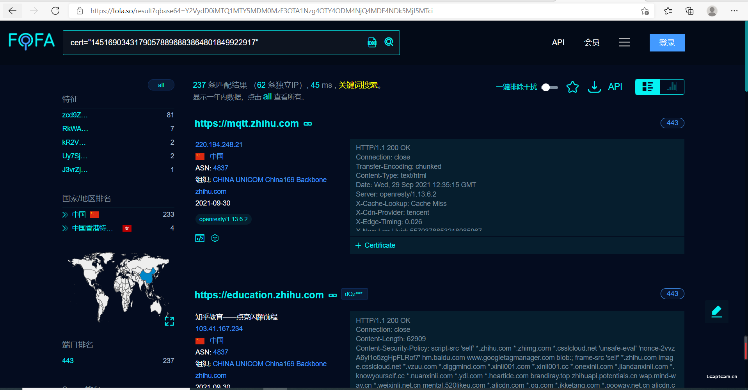Image resolution: width=748 pixels, height=390 pixels.
Task: Switch to list view layout icon
Action: (647, 87)
